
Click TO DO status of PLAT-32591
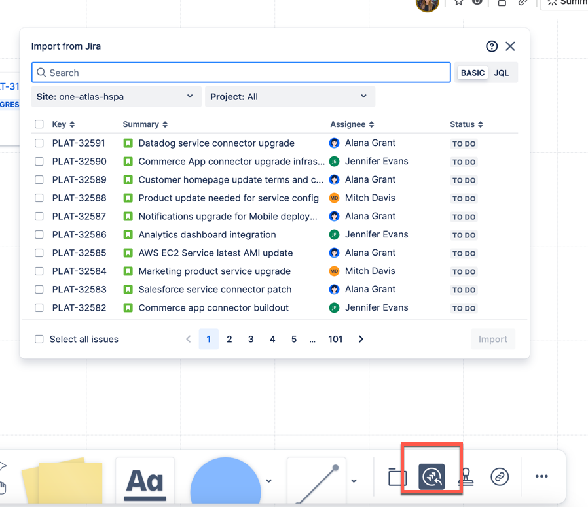(x=464, y=143)
